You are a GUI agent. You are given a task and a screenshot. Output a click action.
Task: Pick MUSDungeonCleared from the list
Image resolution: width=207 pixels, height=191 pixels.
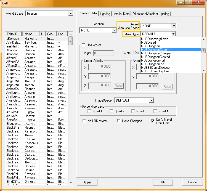[x=171, y=57]
